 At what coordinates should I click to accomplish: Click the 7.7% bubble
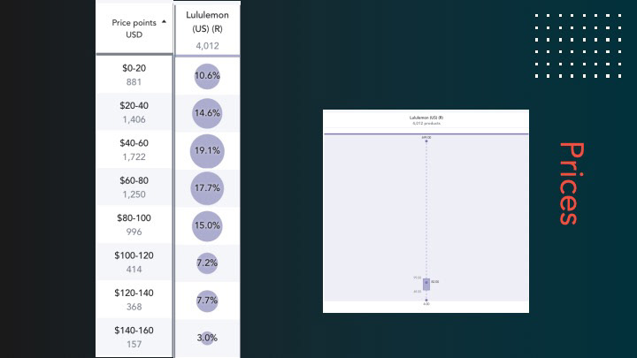click(207, 301)
